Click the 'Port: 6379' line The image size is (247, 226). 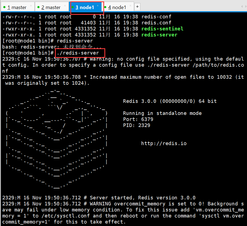click(x=138, y=119)
